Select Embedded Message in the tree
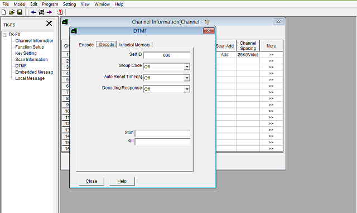 [x=34, y=72]
